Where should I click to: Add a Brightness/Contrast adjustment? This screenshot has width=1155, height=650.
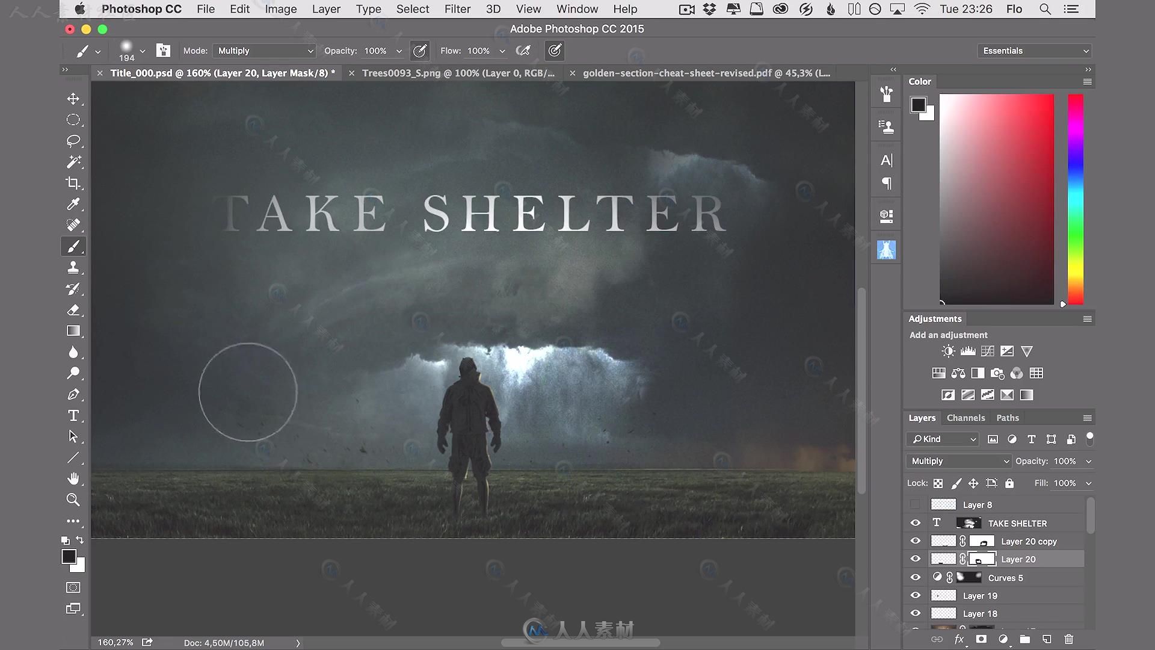click(x=948, y=351)
